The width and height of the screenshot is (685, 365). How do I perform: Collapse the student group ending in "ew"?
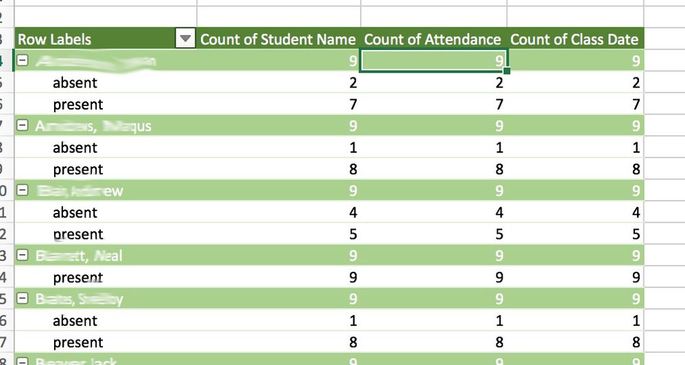pos(23,190)
